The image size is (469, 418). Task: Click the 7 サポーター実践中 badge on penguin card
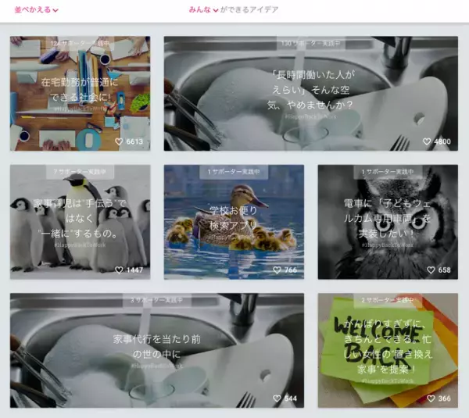coord(81,172)
